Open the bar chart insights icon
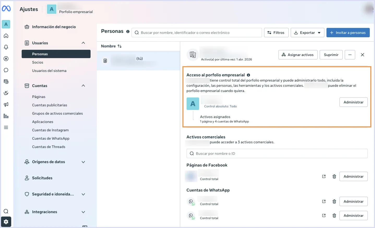375x228 pixels. point(6,116)
